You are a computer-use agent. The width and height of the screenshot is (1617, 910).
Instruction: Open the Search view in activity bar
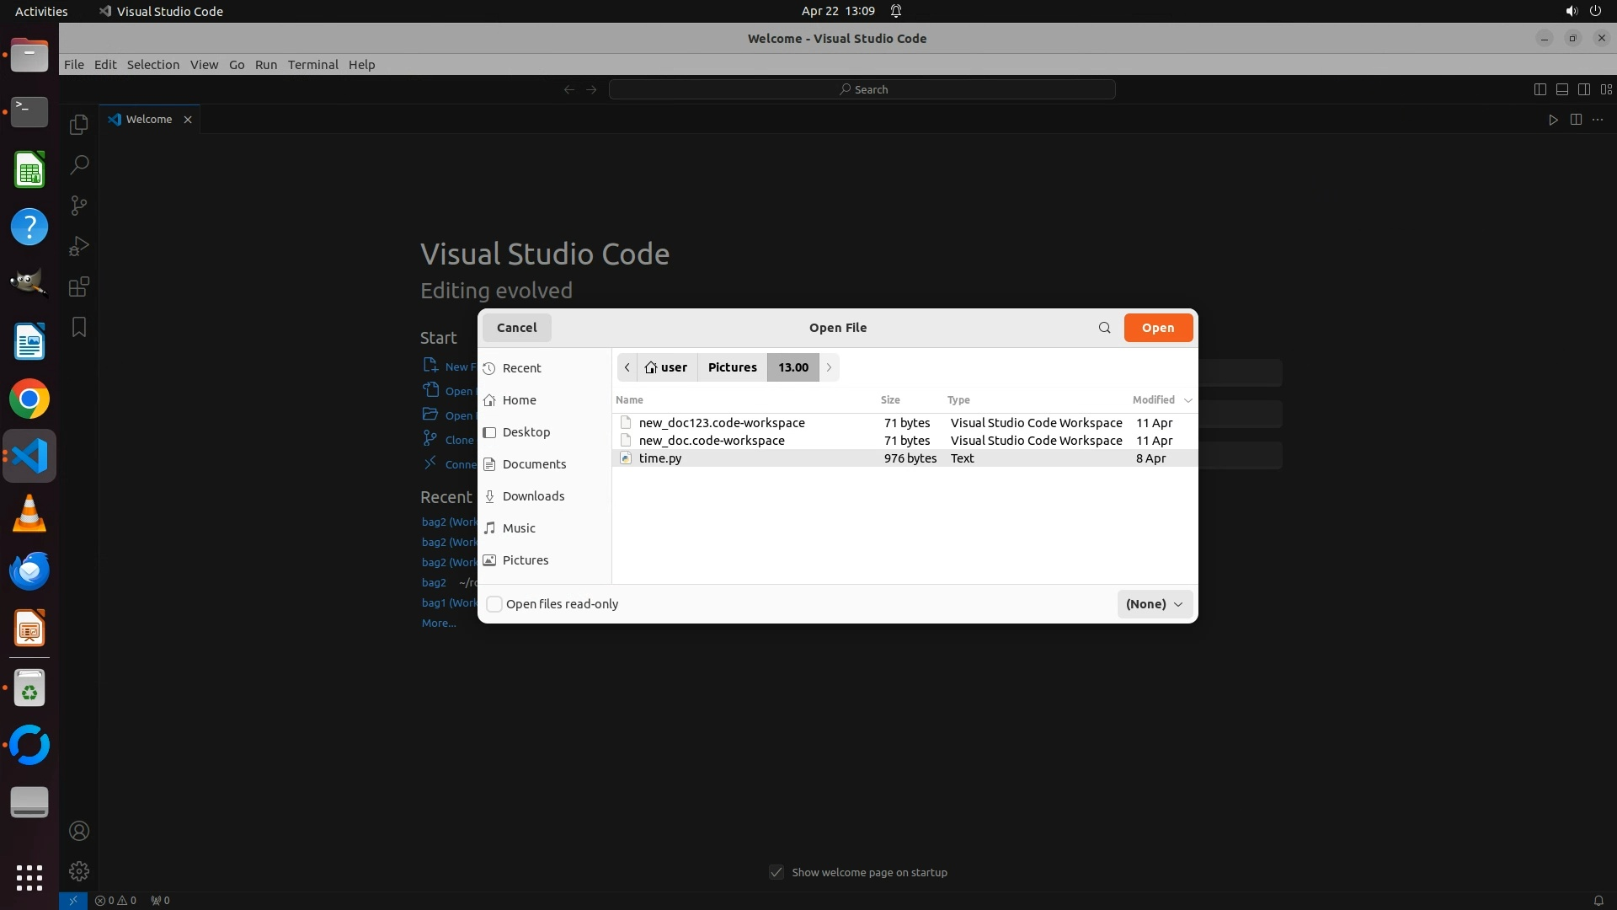pyautogui.click(x=78, y=165)
